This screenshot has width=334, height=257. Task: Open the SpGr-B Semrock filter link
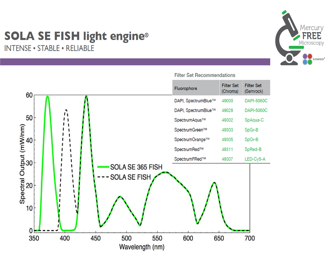tap(252, 130)
